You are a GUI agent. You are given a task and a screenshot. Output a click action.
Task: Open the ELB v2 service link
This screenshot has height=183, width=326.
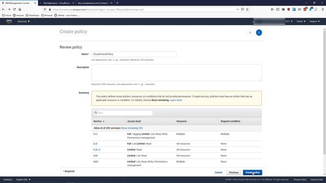97,149
